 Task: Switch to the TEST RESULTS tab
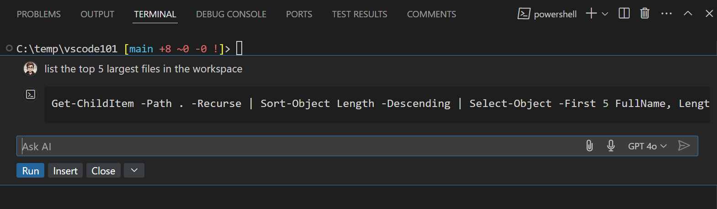coord(359,15)
